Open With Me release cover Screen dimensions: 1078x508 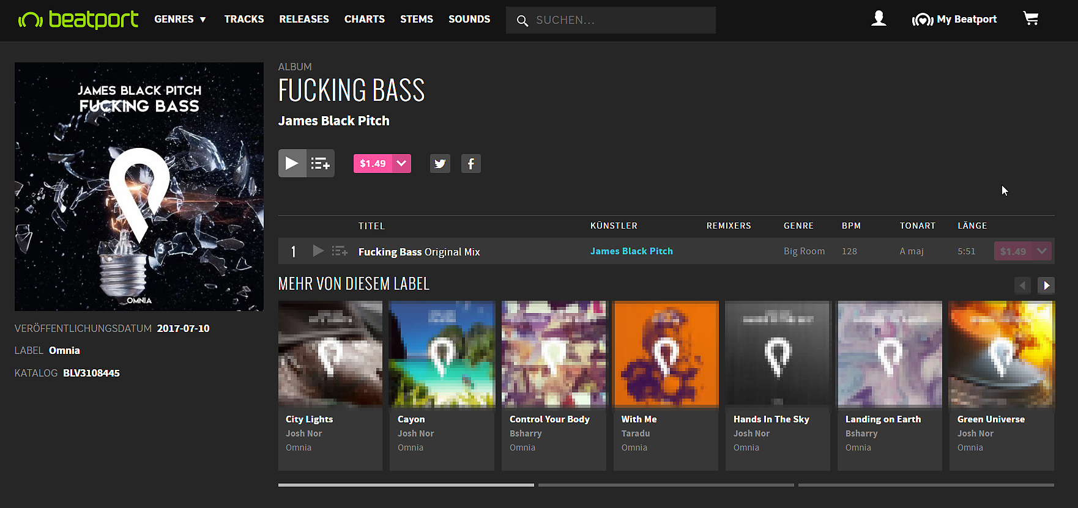[x=666, y=354]
